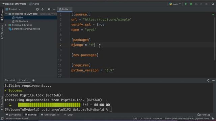Click the inspection green checkmark indicator
This screenshot has height=121, width=216.
pos(213,14)
